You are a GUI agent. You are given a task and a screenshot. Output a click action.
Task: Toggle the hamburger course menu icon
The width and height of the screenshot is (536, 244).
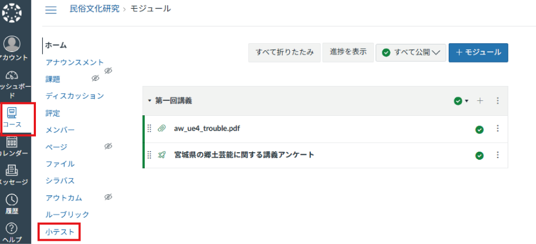51,10
